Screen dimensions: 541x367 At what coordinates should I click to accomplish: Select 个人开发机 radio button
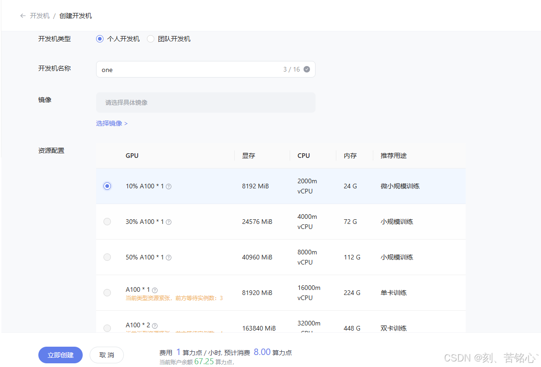(100, 39)
